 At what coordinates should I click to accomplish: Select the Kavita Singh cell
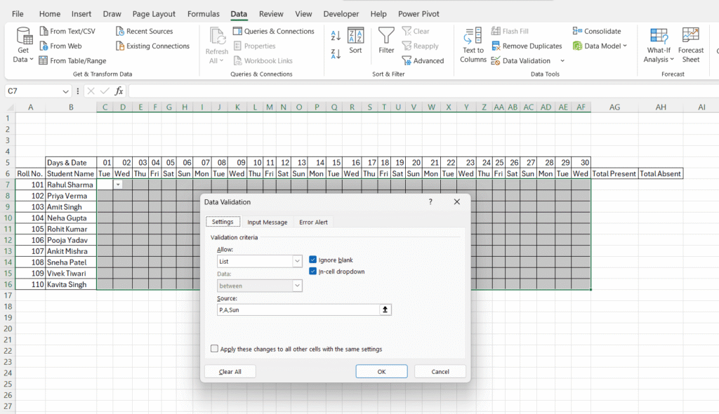coord(71,284)
